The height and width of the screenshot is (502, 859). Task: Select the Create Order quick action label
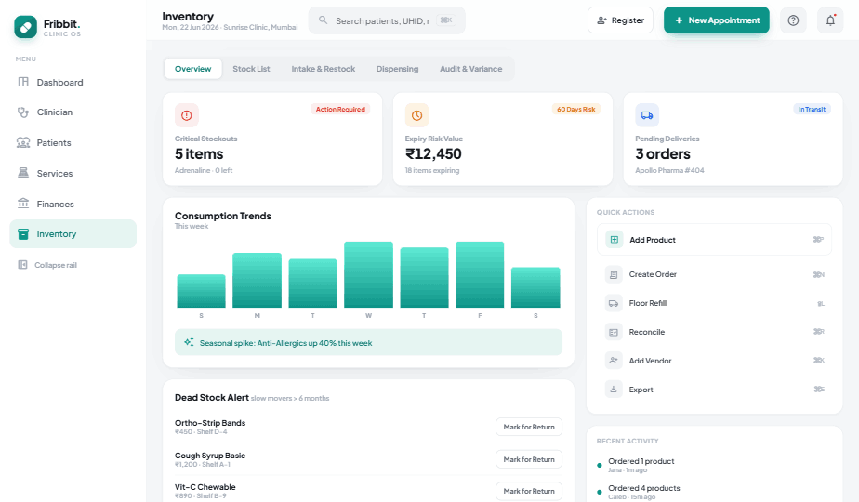click(x=653, y=274)
